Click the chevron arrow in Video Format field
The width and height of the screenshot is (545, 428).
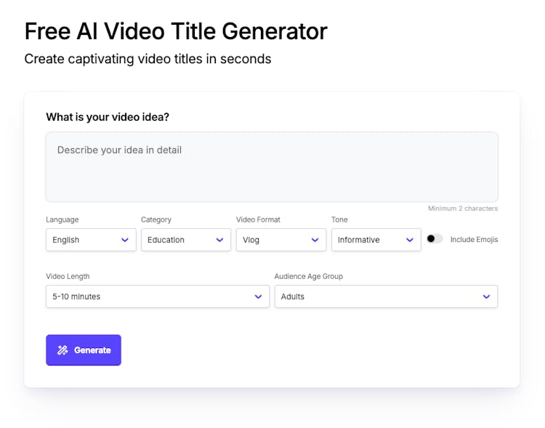315,240
